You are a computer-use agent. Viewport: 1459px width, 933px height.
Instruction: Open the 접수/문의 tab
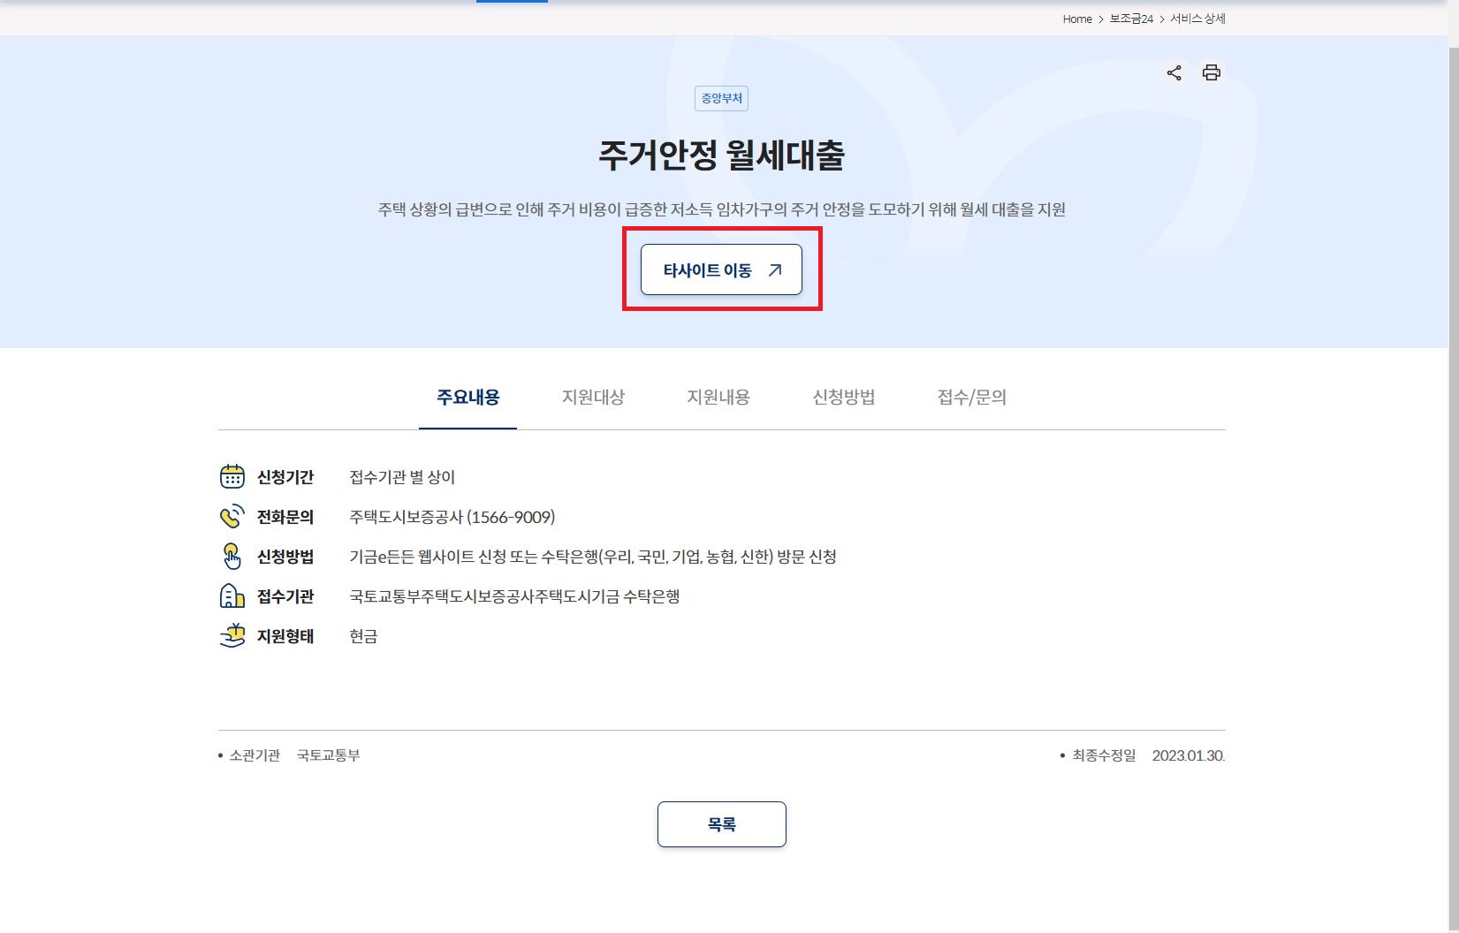click(972, 398)
